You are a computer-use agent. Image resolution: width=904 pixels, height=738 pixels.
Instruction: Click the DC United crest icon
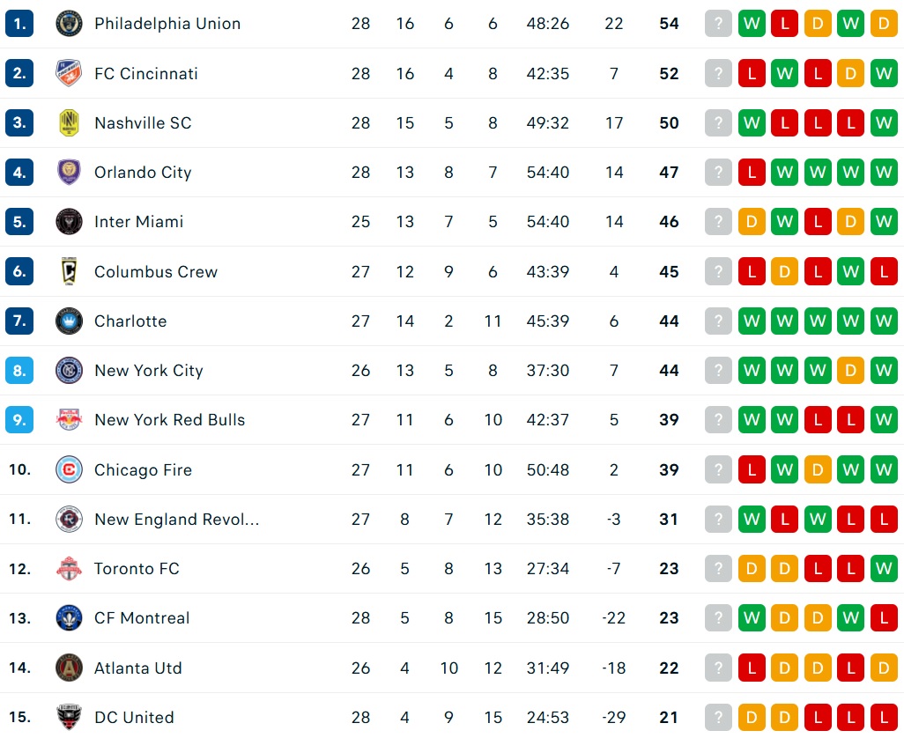[69, 717]
